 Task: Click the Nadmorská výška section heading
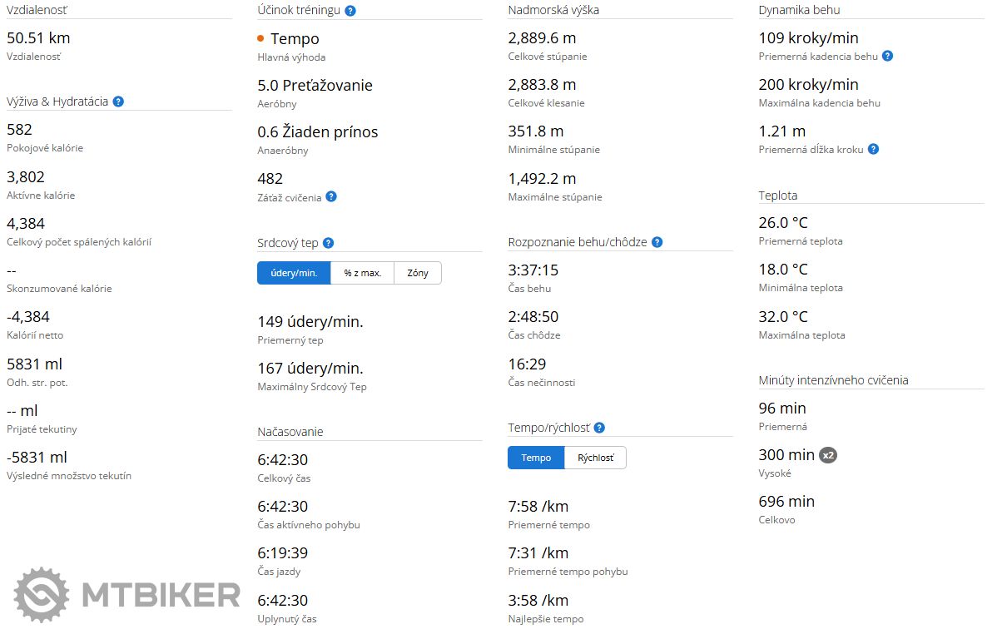point(553,10)
